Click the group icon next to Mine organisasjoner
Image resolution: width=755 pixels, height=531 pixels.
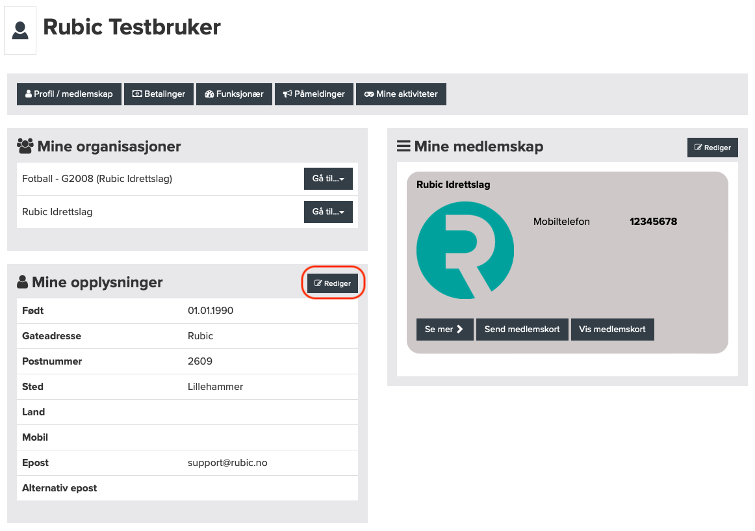(25, 146)
